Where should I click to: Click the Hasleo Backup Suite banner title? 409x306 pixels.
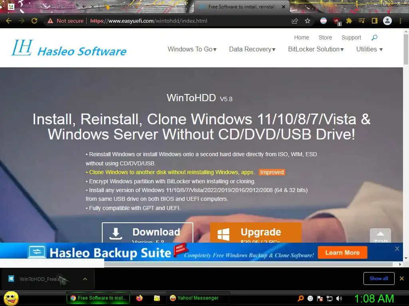(110, 253)
